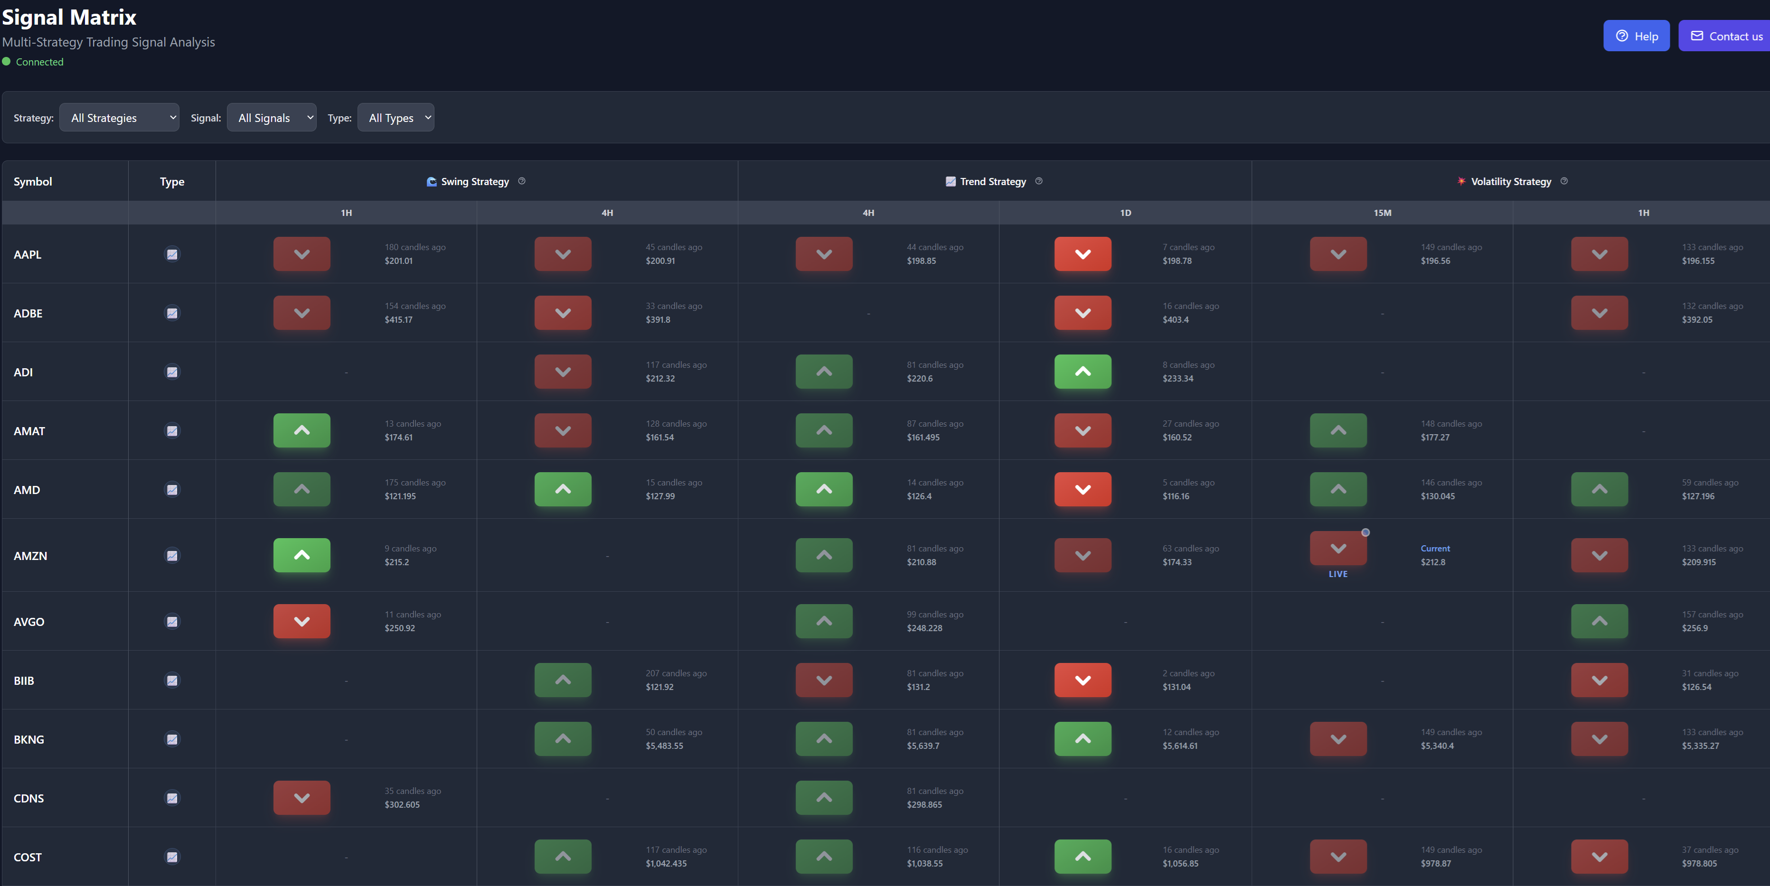Click AMD Swing 4H buy signal arrow
Viewport: 1770px width, 886px height.
point(563,490)
